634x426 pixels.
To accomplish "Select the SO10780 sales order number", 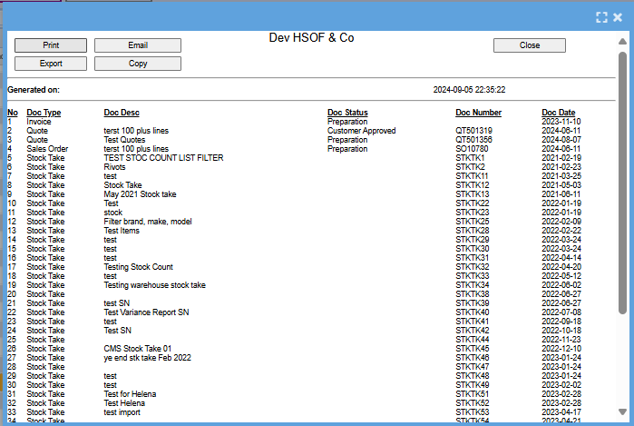I will 473,149.
